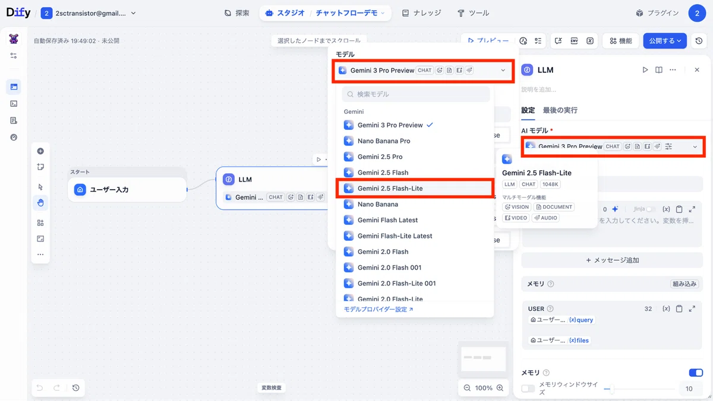Select Gemini Flash Latest model
Image resolution: width=713 pixels, height=401 pixels.
[415, 220]
